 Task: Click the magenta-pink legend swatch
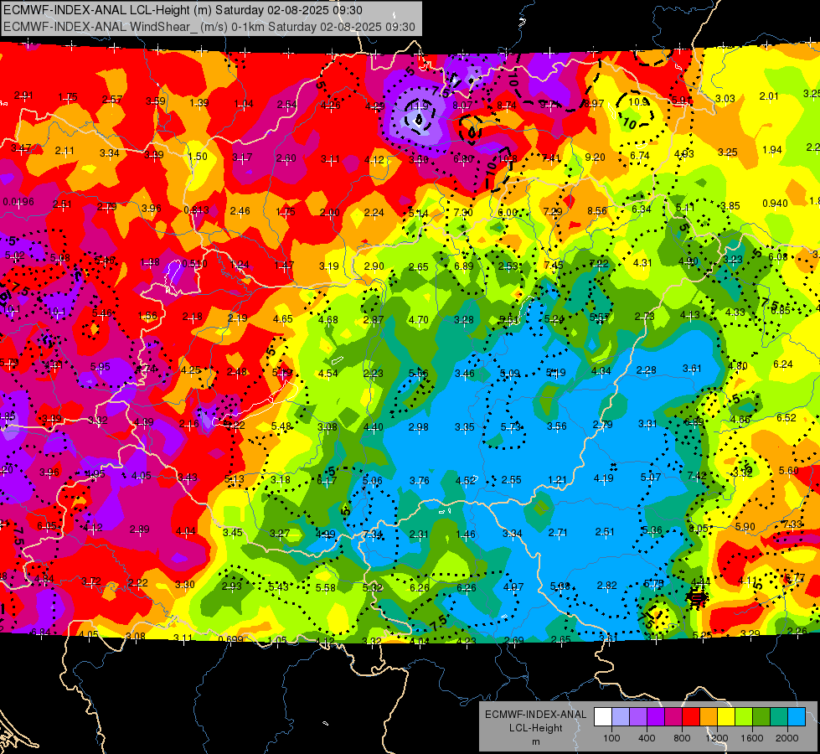(x=673, y=717)
